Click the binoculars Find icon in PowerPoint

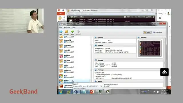coord(160,18)
